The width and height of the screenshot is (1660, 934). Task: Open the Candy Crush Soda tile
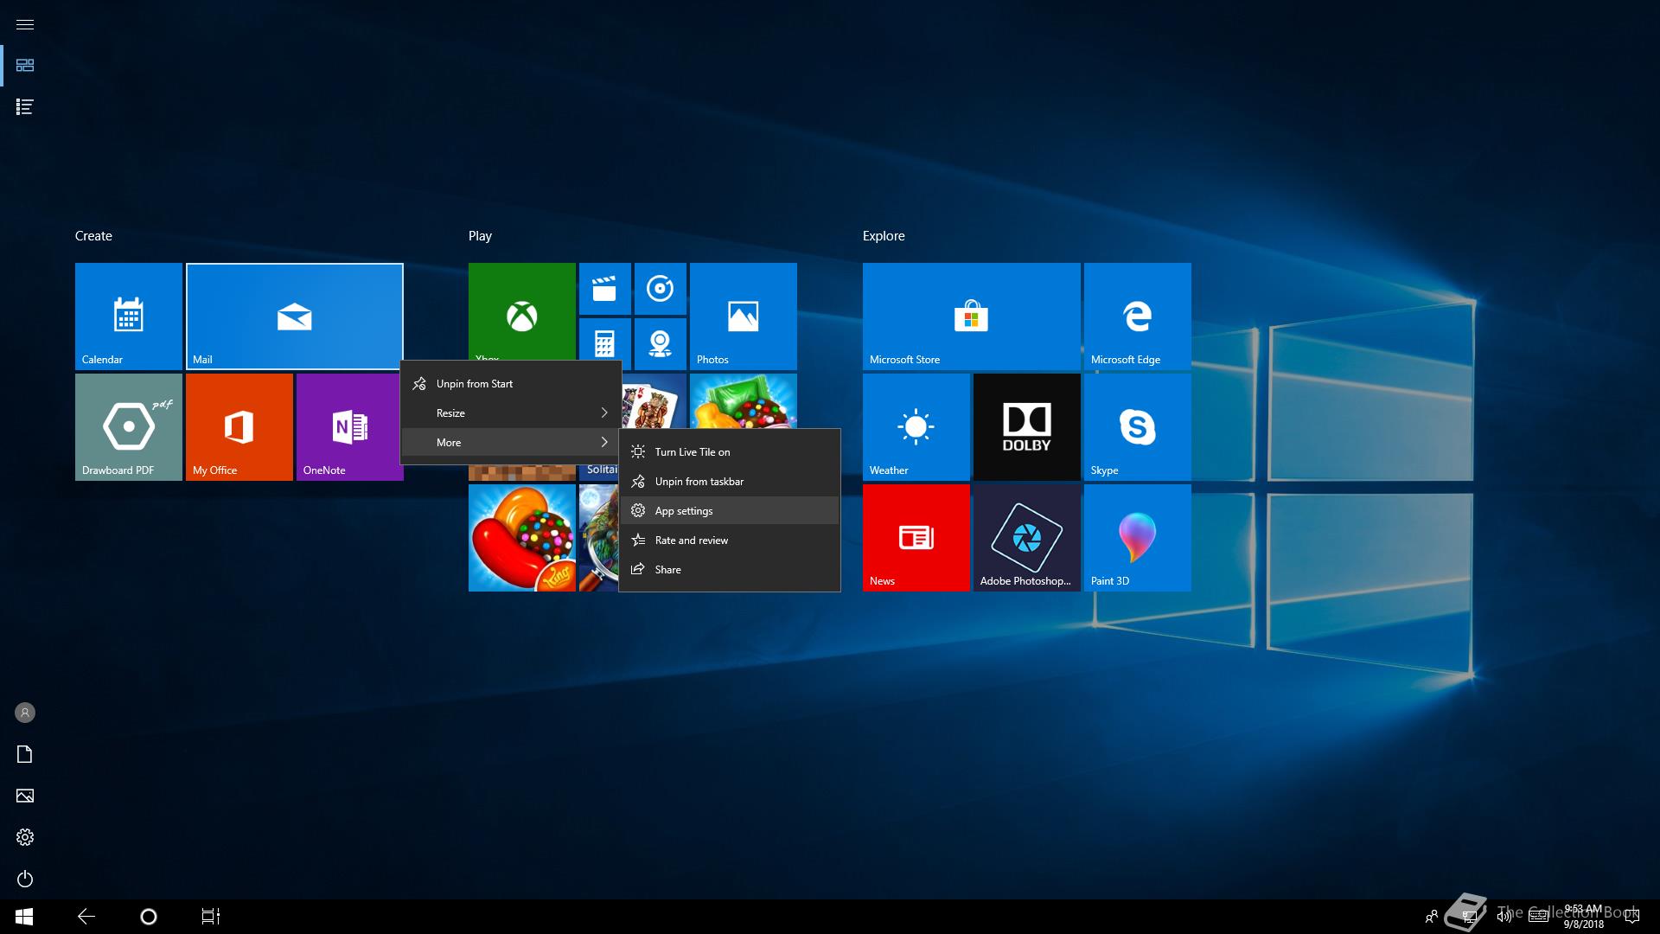(x=743, y=401)
